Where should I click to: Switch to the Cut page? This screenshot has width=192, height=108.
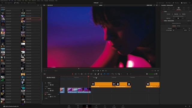[78, 106]
